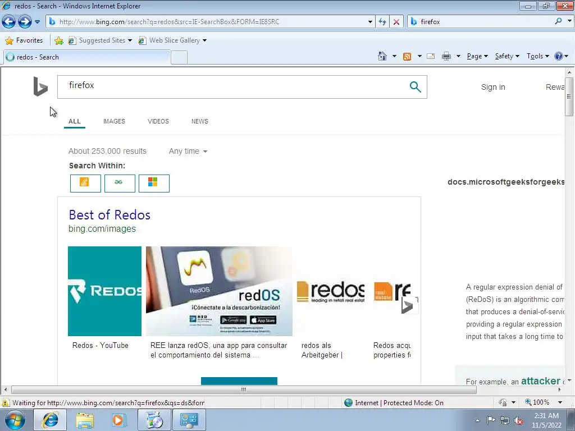
Task: Click the Sign in link
Action: pyautogui.click(x=493, y=87)
